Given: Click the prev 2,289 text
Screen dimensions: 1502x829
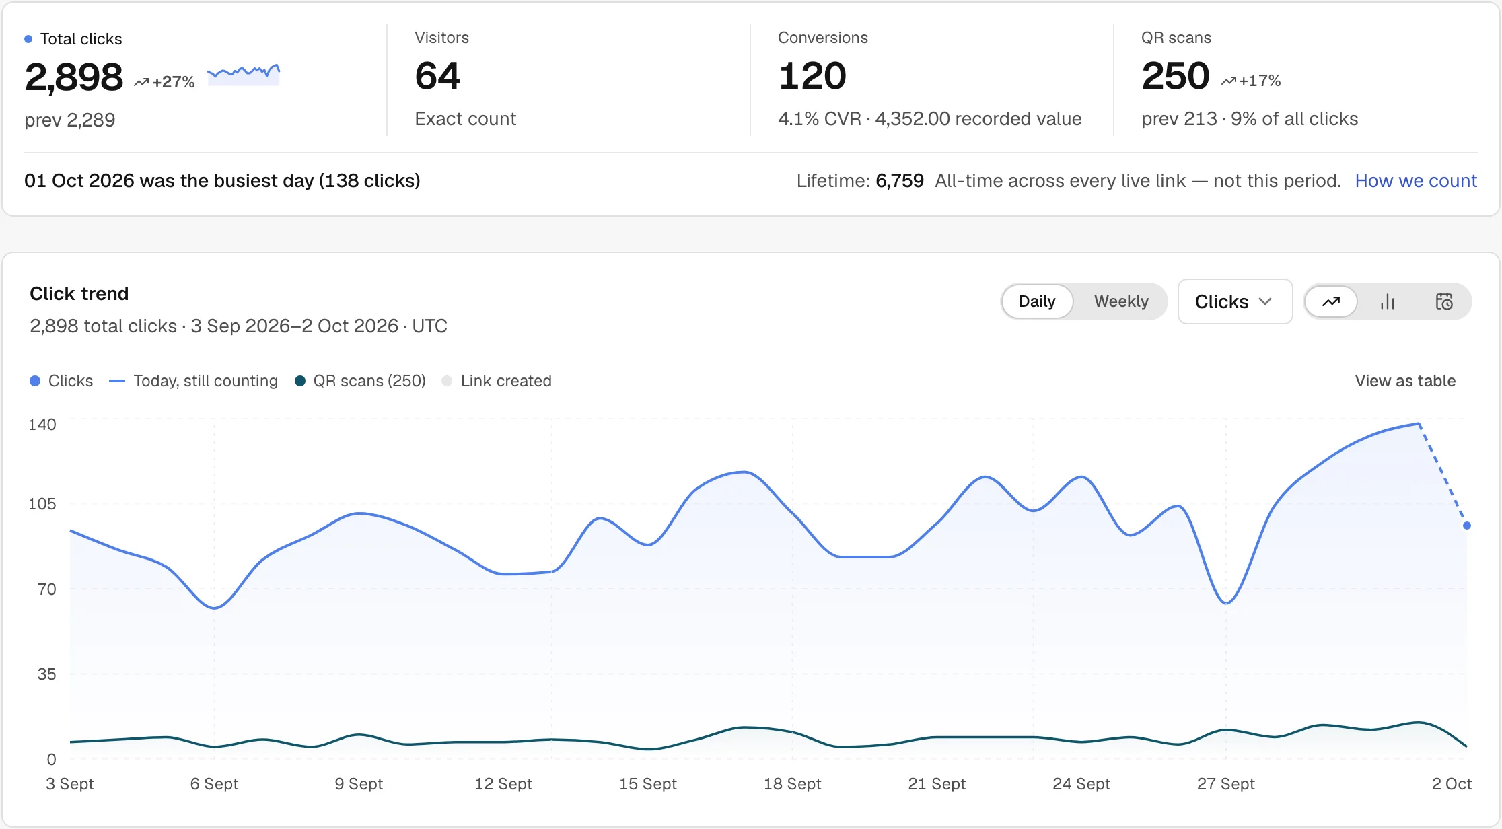Looking at the screenshot, I should tap(70, 120).
